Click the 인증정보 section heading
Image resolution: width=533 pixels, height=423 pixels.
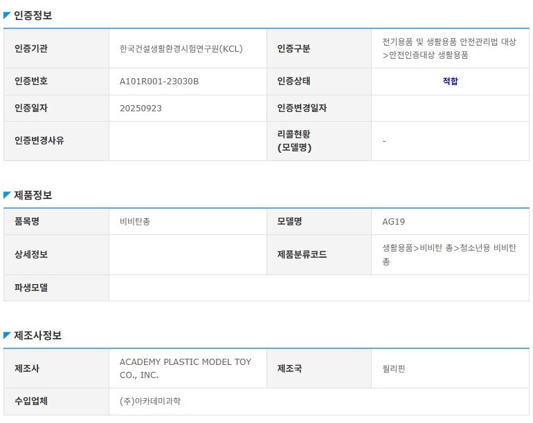(x=33, y=15)
